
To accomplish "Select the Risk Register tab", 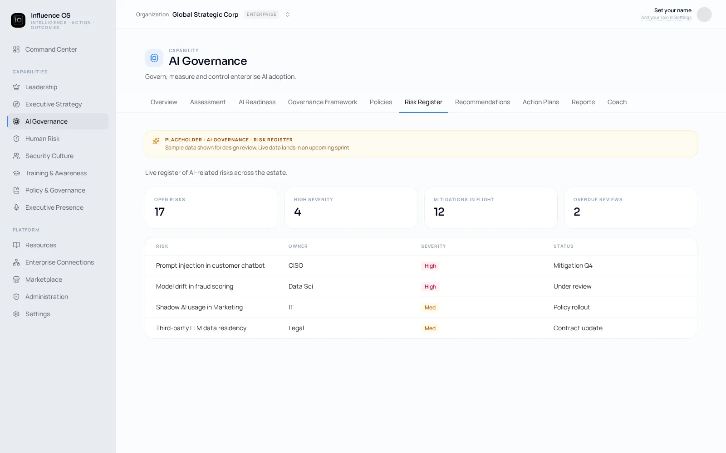I will click(x=423, y=102).
